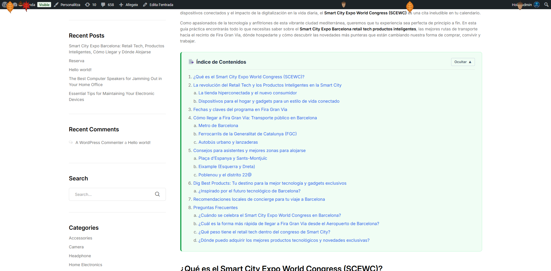Go to La tienda hiperconectada contents entry

click(248, 93)
